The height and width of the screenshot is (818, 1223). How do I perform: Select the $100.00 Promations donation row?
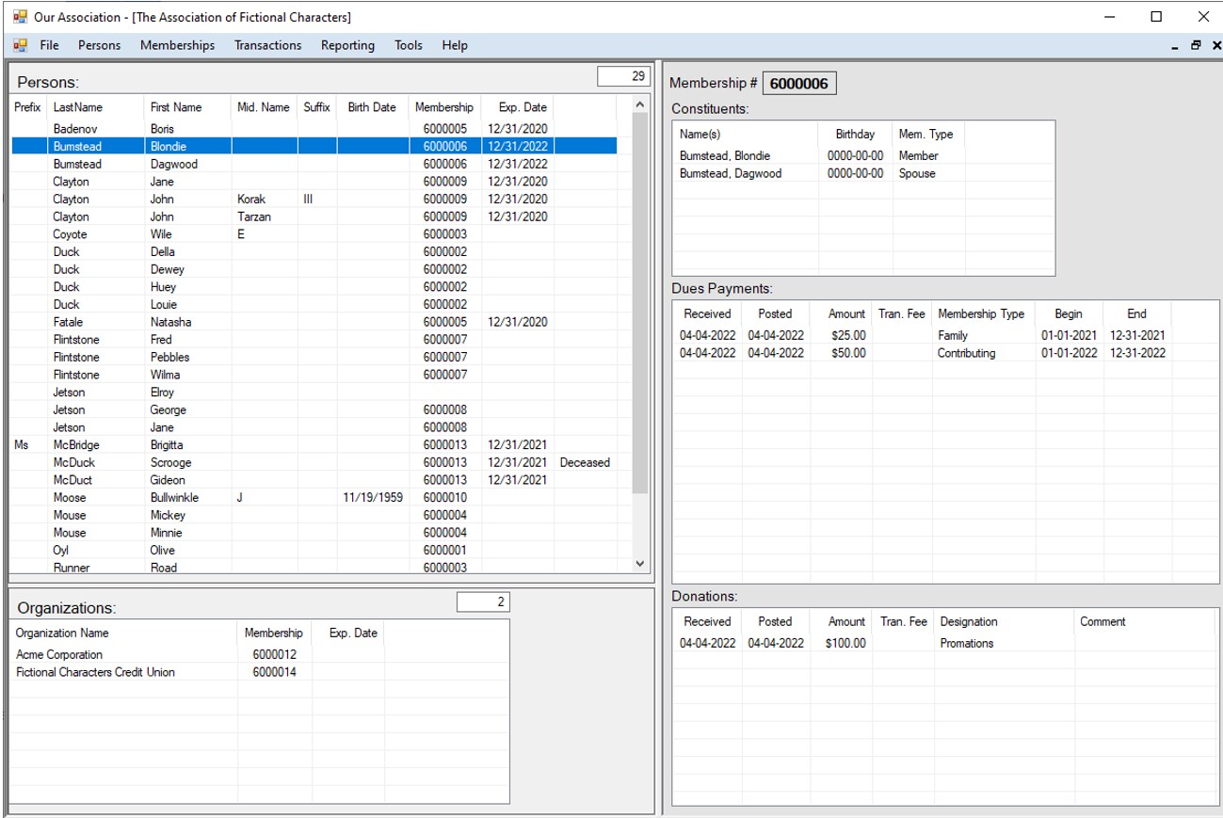click(x=847, y=643)
